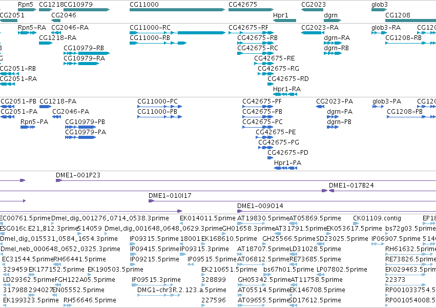Screen dimensions: 436x308
Task: Select protein Rpn5-PA
Action: (28, 127)
